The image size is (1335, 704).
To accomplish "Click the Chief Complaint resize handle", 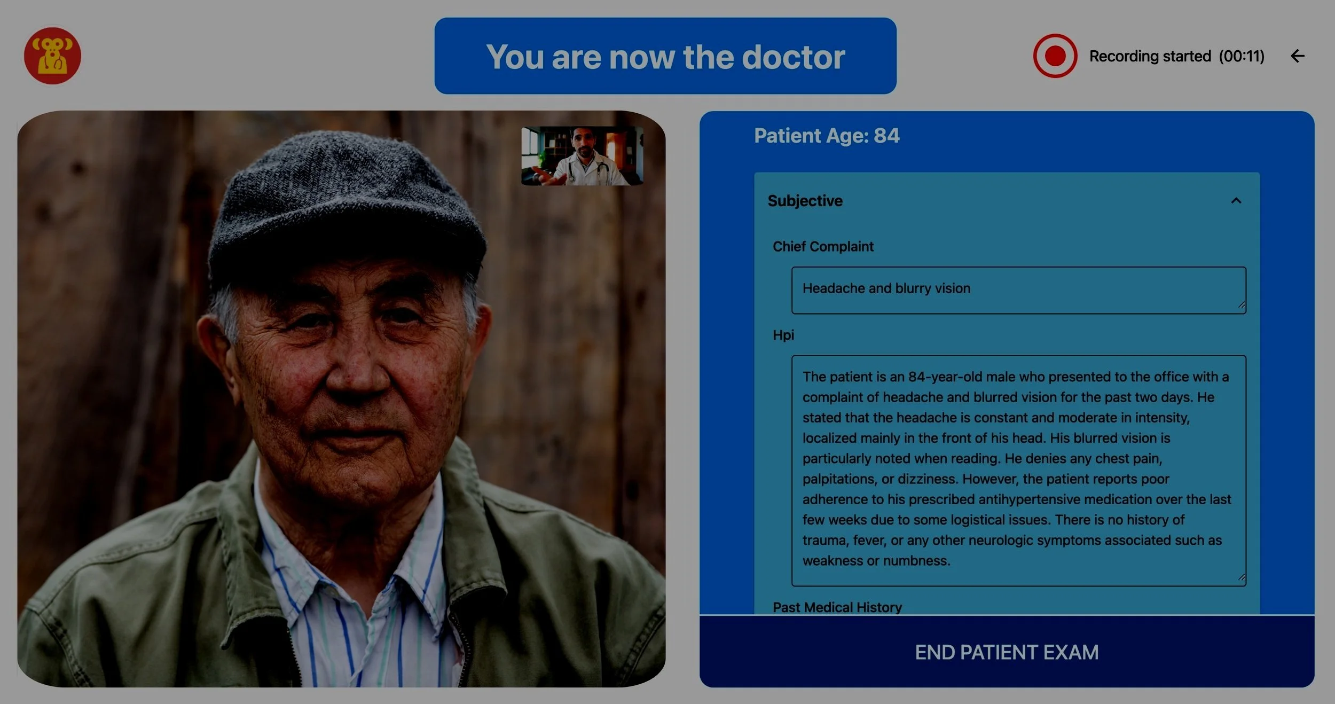I will pos(1242,306).
